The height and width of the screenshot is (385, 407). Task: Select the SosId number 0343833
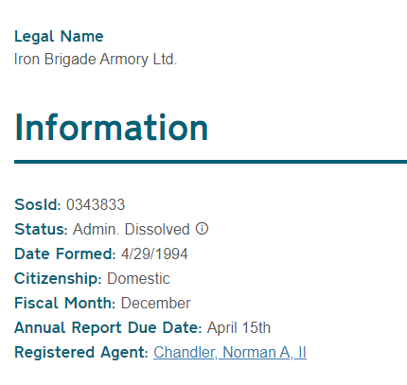[x=96, y=204]
